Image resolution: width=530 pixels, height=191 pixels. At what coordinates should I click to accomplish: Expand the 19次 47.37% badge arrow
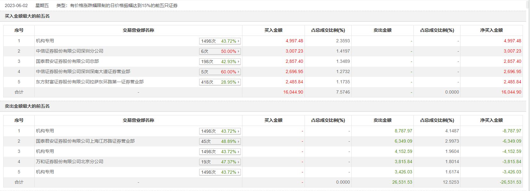tap(239, 162)
